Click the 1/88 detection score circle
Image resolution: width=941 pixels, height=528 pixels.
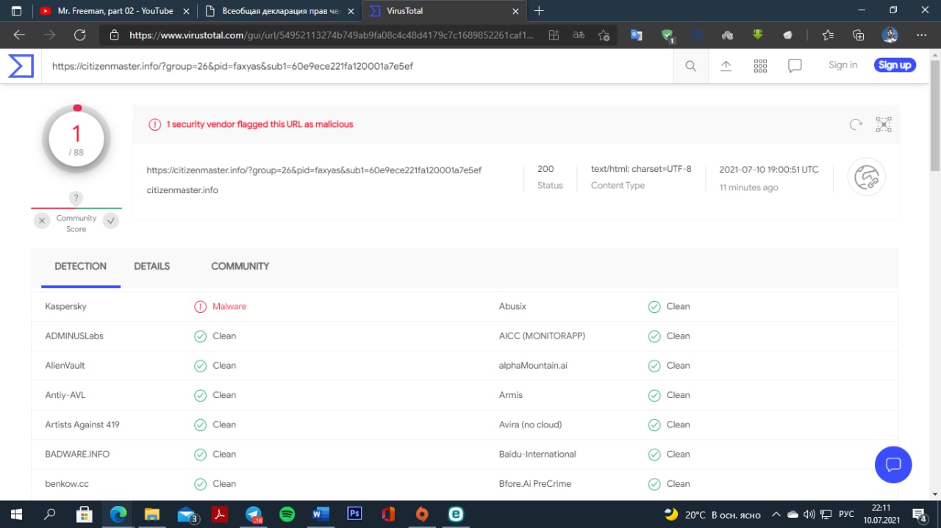tap(76, 137)
